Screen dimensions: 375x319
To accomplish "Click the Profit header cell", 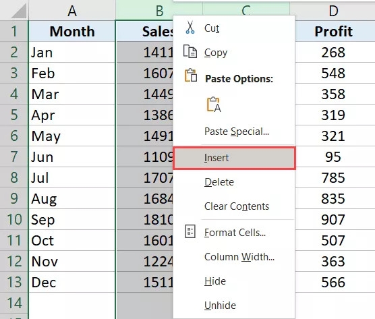I will tap(335, 31).
